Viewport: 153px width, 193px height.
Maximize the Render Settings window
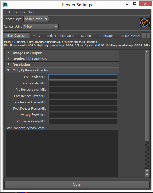[135, 3]
